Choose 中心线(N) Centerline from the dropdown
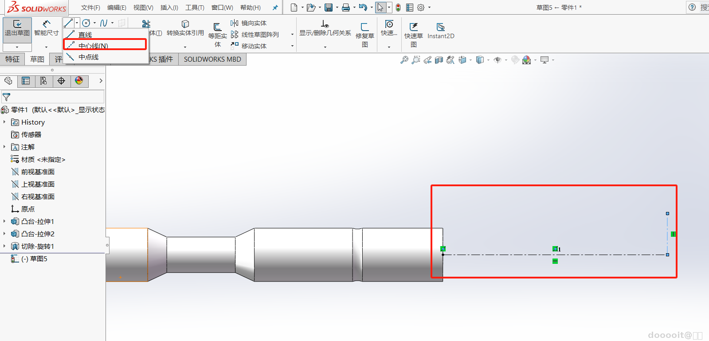Screen dimensions: 709x341 click(105, 45)
